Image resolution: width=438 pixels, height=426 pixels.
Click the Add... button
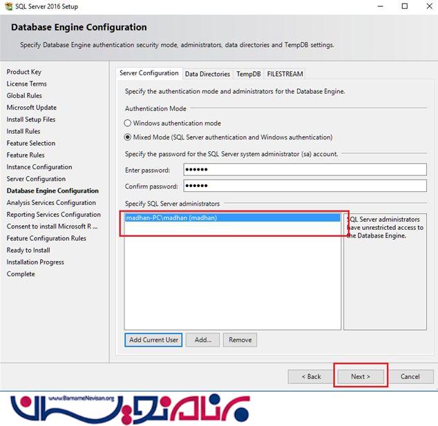tap(203, 340)
